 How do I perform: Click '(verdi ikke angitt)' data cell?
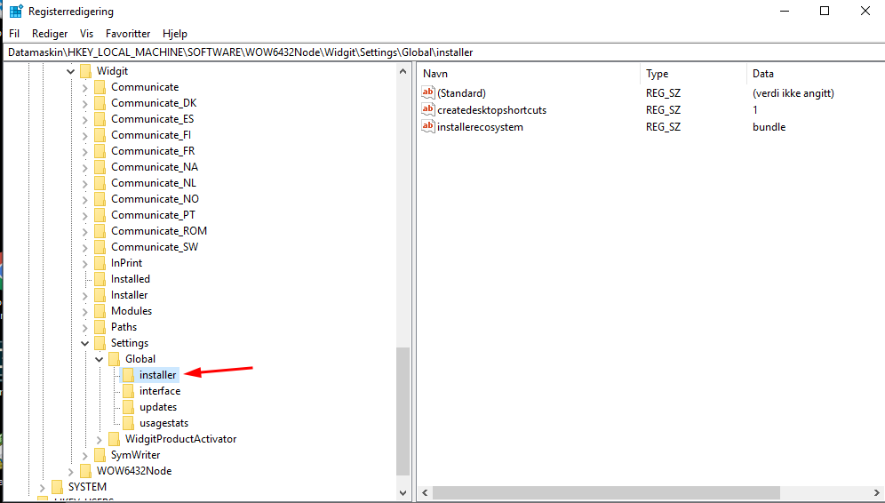pyautogui.click(x=793, y=93)
